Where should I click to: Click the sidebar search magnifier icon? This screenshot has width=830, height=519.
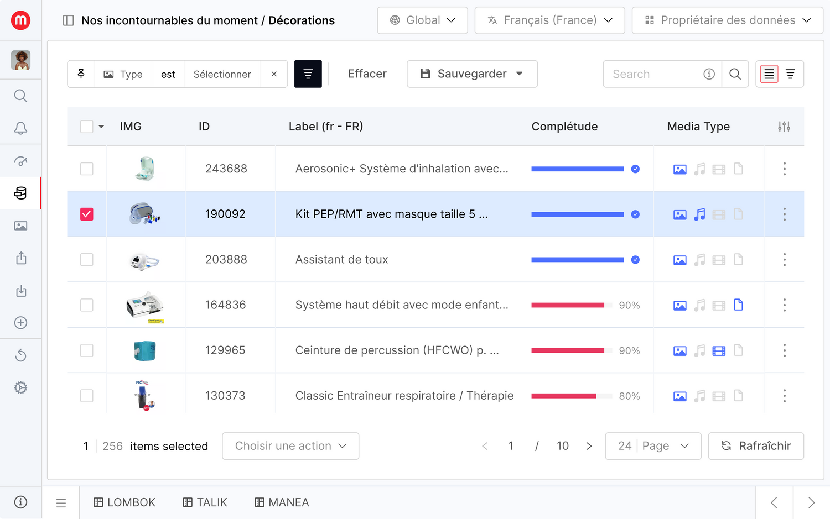[x=20, y=96]
